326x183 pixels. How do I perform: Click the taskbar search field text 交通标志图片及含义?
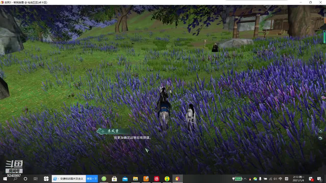pos(72,179)
